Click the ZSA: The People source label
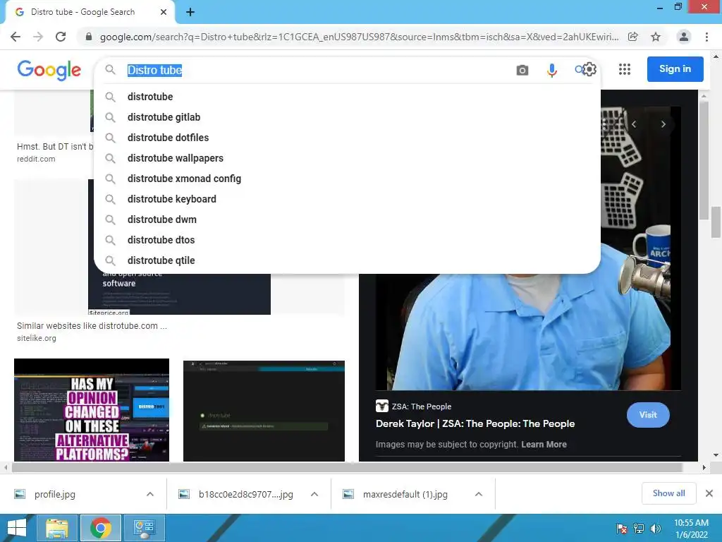Viewport: 722px width, 542px height. click(x=422, y=406)
